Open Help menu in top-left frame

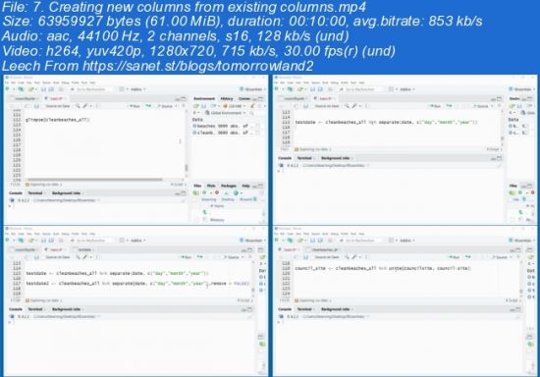point(92,83)
